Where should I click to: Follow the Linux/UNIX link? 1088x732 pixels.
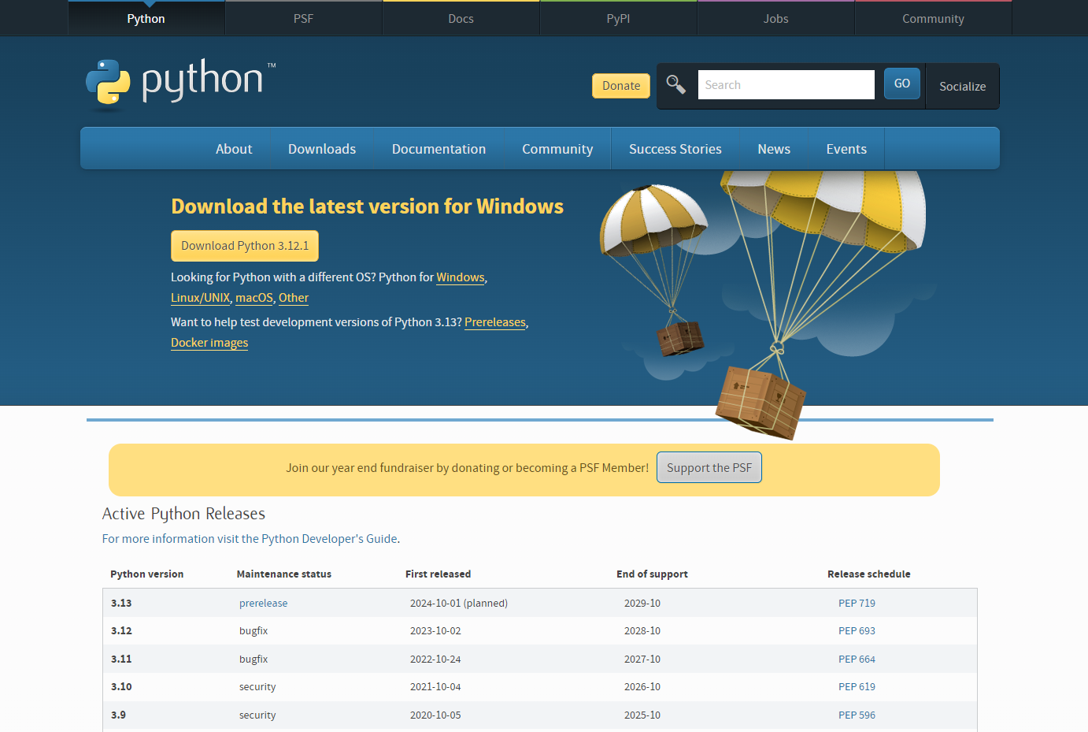point(200,298)
